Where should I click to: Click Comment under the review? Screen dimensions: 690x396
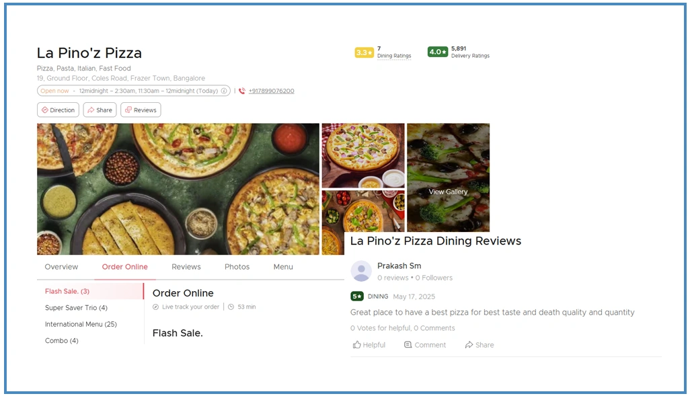(x=425, y=345)
